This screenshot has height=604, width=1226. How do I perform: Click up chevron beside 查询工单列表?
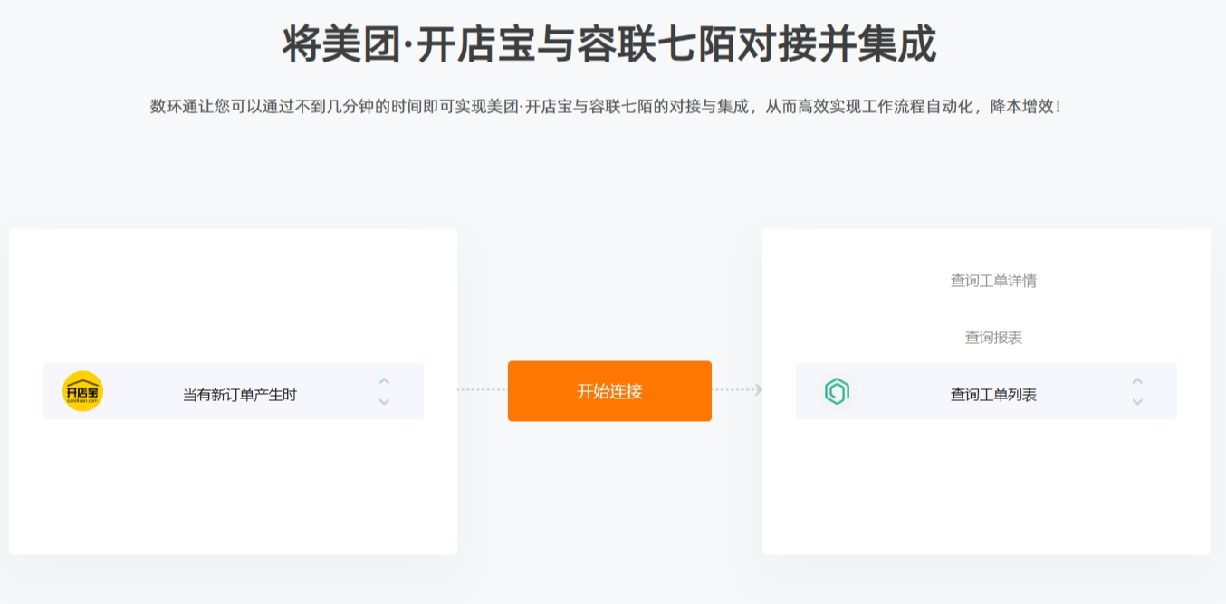1137,381
